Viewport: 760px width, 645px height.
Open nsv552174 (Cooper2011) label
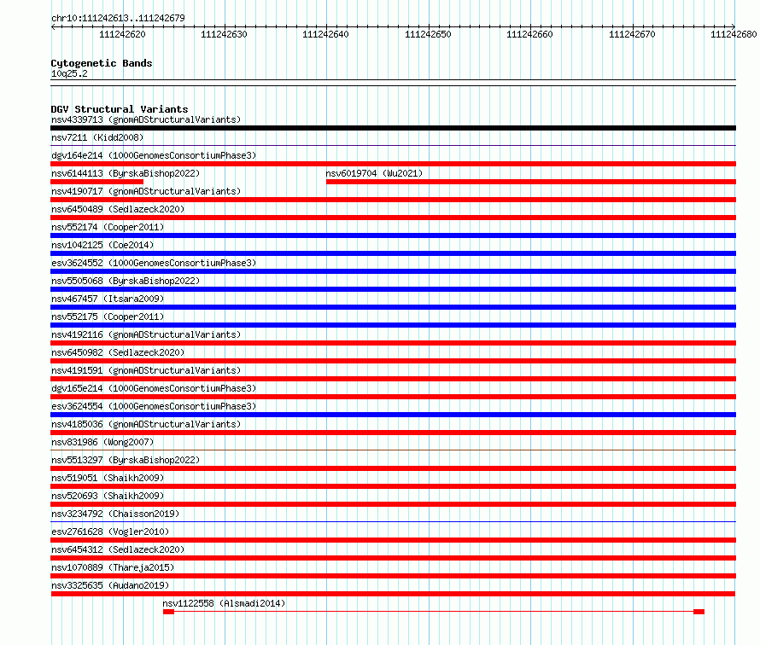108,227
